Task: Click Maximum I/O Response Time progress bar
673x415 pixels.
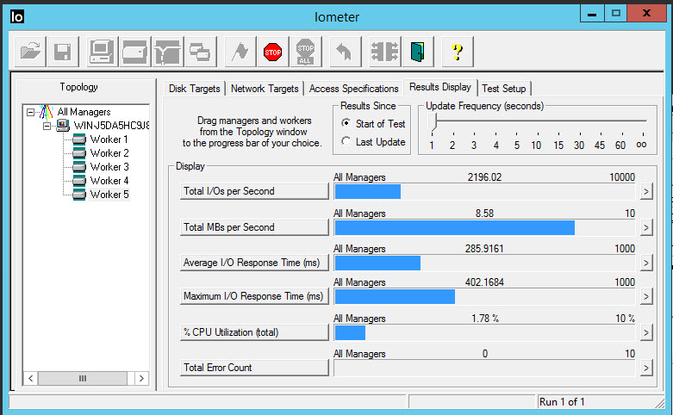Action: point(484,297)
